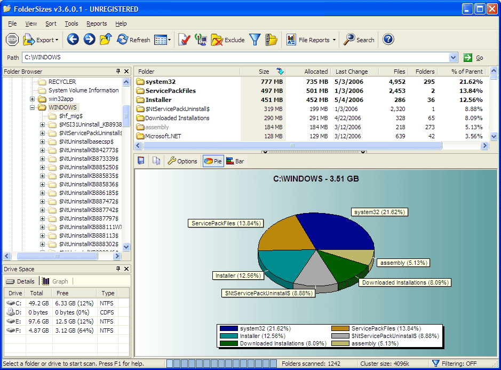
Task: Pin the Folder Browser panel
Action: 118,71
